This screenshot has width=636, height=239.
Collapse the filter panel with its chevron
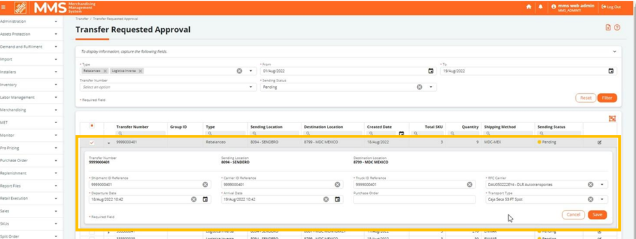(614, 51)
